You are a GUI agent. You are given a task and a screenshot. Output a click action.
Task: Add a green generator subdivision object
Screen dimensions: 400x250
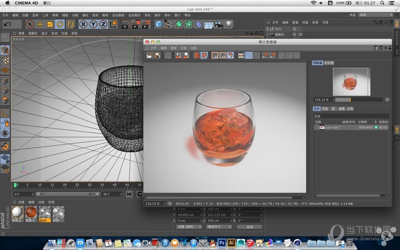click(x=179, y=25)
